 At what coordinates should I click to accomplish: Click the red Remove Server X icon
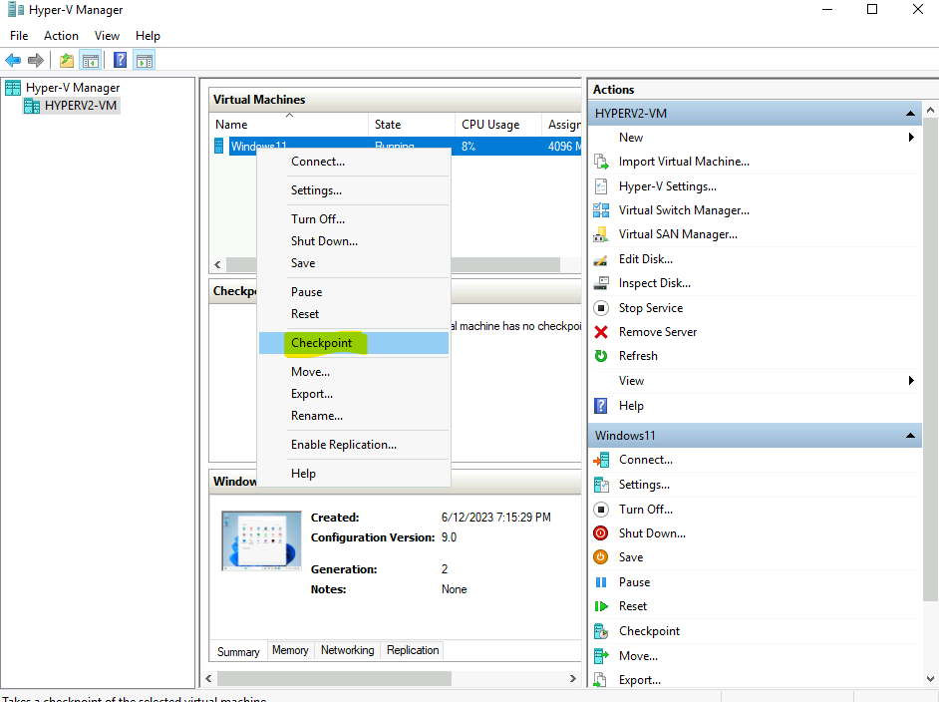(601, 332)
